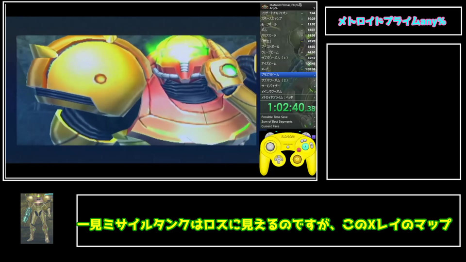Viewport: 466px width, 262px height.
Task: Click the gray analog stick on controller
Action: 270,147
